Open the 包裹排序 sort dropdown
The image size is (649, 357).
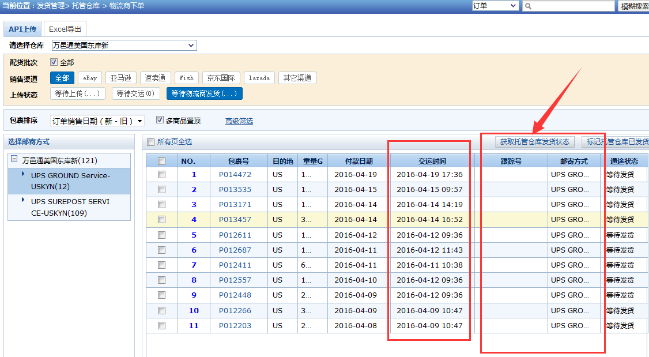coord(97,121)
